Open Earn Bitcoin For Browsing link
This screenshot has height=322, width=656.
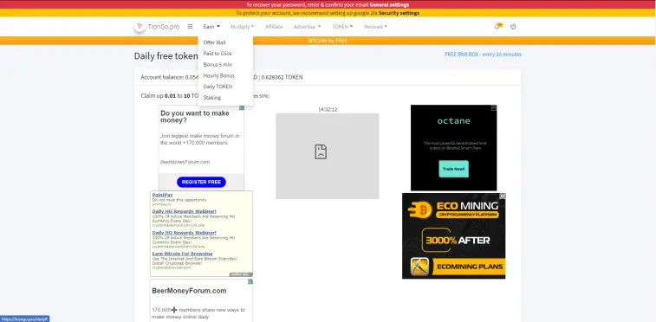(x=182, y=254)
